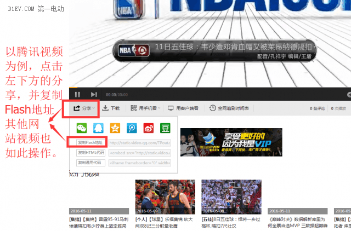
Task: Select the embed HTML code field
Action: tap(140, 153)
